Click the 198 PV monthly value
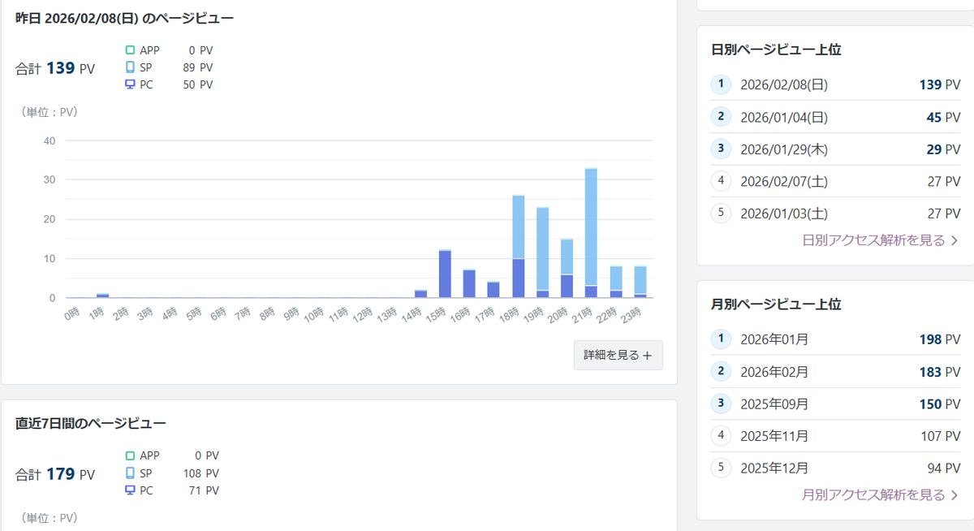This screenshot has width=974, height=531. tap(940, 339)
